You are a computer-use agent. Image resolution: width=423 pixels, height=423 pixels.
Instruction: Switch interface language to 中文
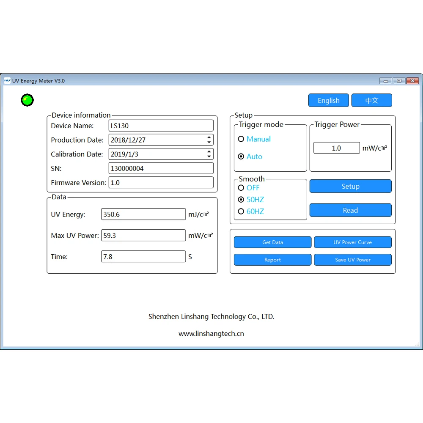click(x=371, y=100)
